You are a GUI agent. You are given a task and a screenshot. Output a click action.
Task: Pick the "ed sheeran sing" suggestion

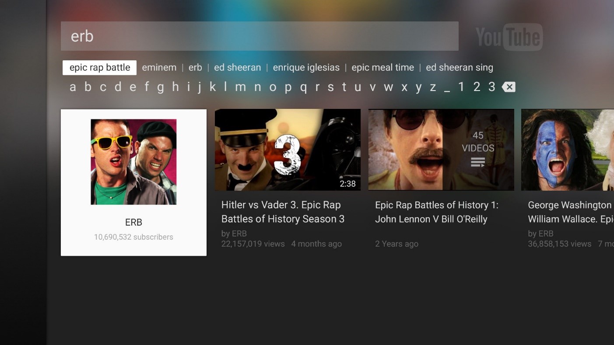click(460, 67)
